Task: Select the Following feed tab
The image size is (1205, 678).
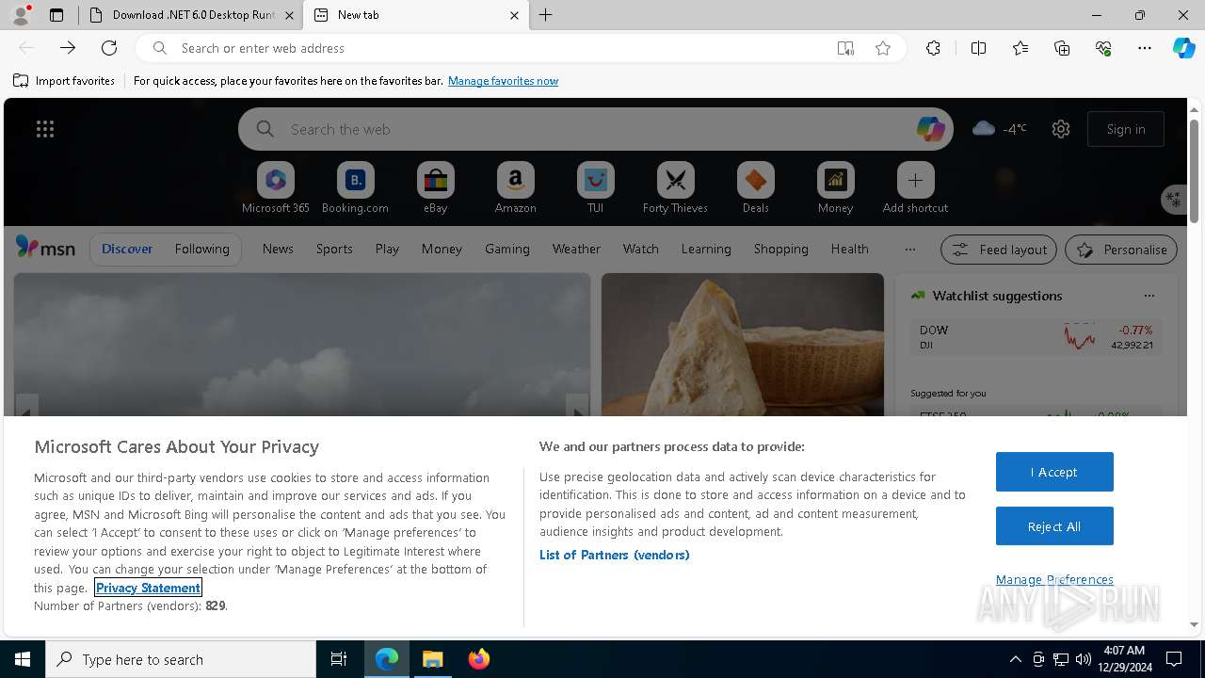Action: coord(201,249)
